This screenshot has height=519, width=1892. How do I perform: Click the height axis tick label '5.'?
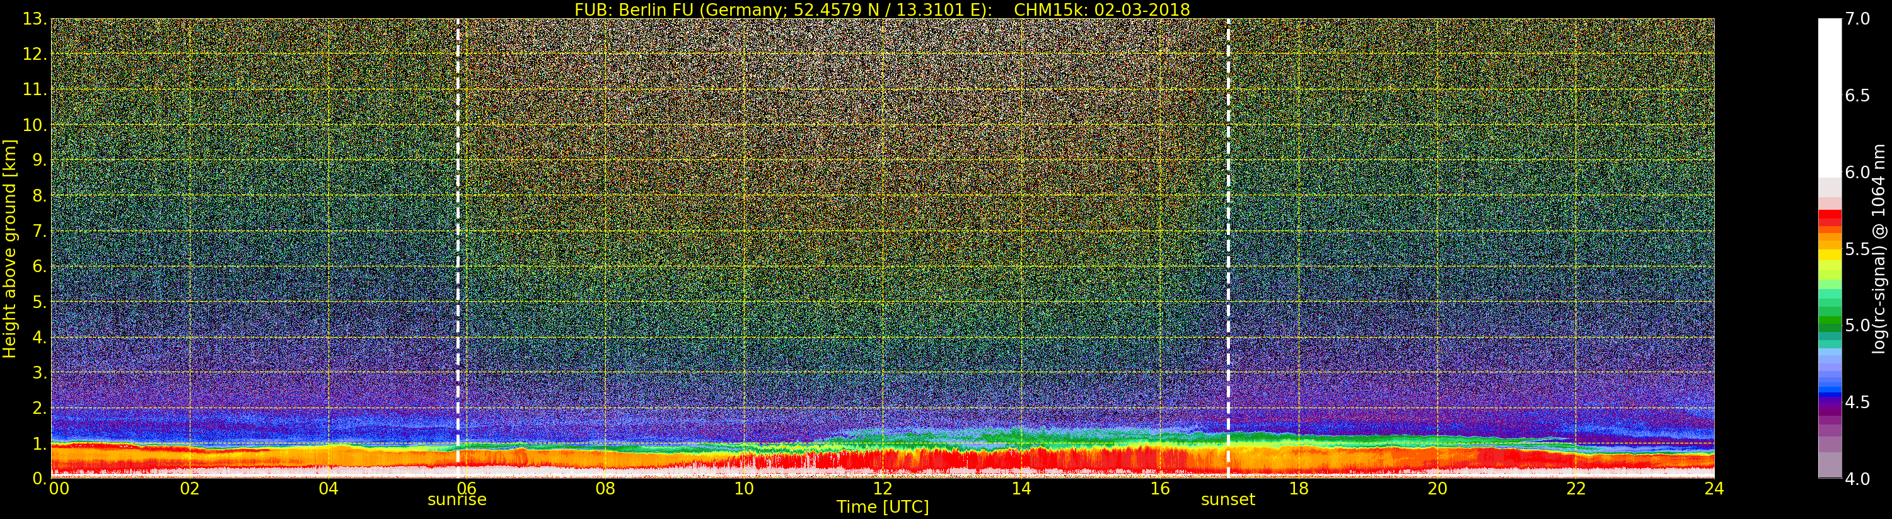pyautogui.click(x=39, y=302)
